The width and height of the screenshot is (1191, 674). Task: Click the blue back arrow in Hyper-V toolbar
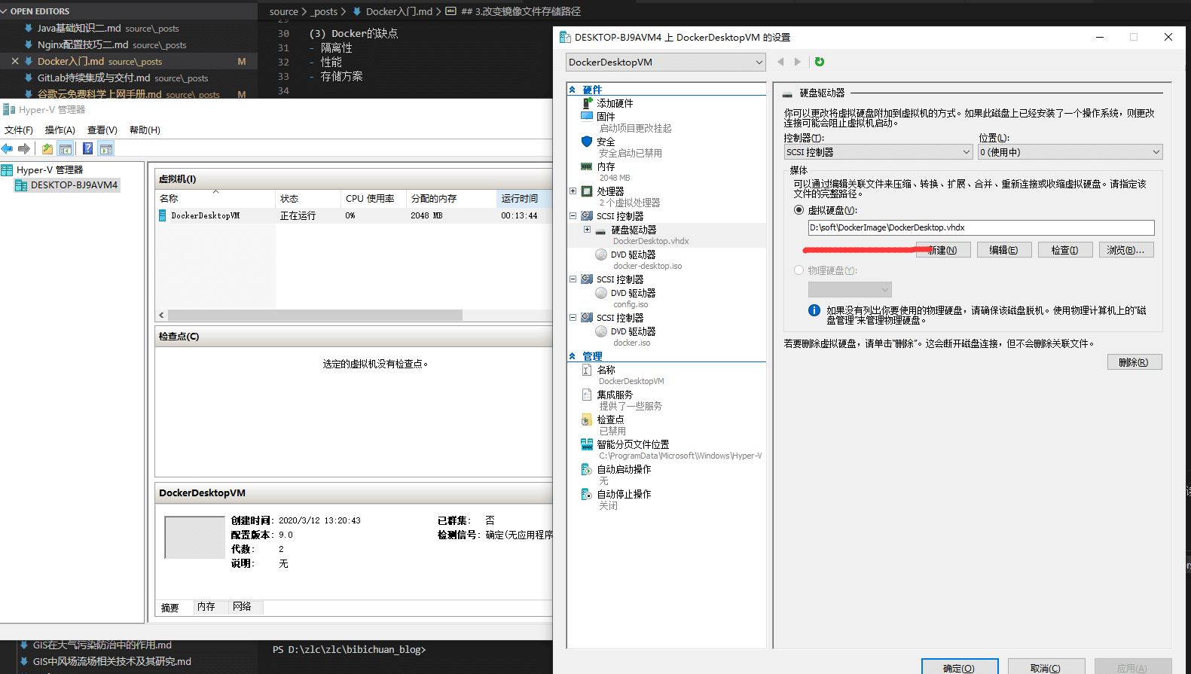point(8,148)
